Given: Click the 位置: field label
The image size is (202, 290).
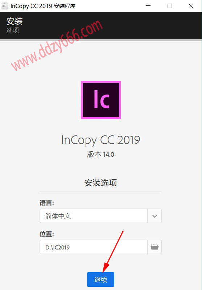Looking at the screenshot, I should 47,234.
